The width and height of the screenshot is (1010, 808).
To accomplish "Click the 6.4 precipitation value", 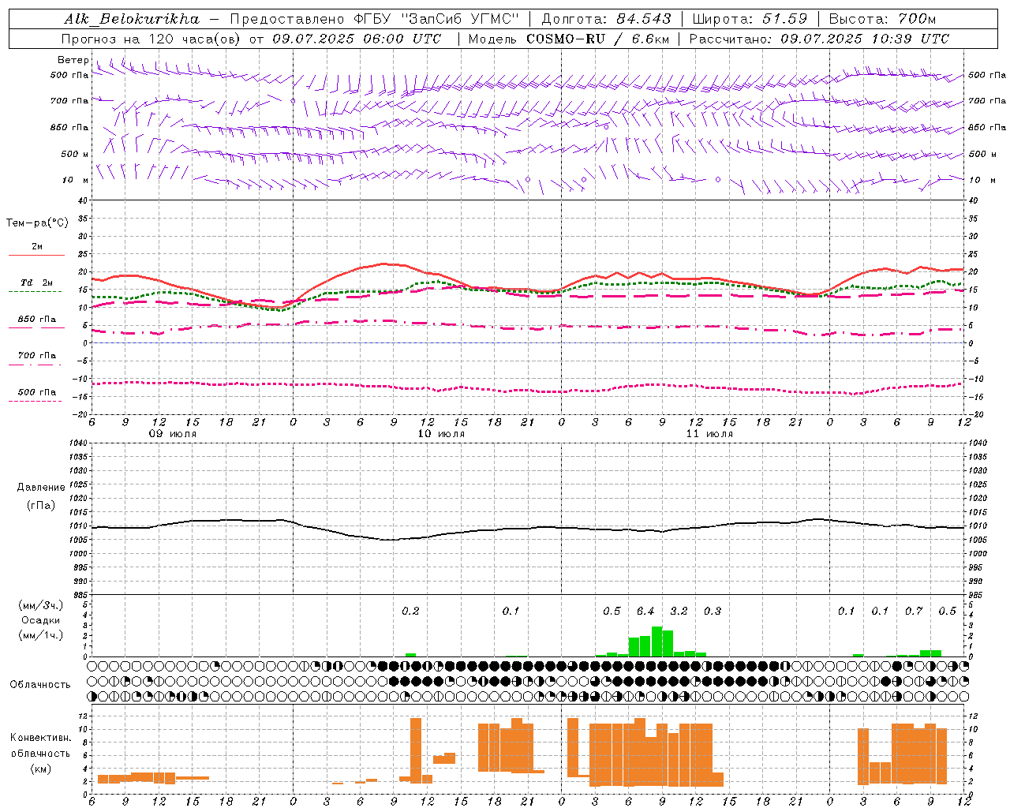I will tap(645, 612).
